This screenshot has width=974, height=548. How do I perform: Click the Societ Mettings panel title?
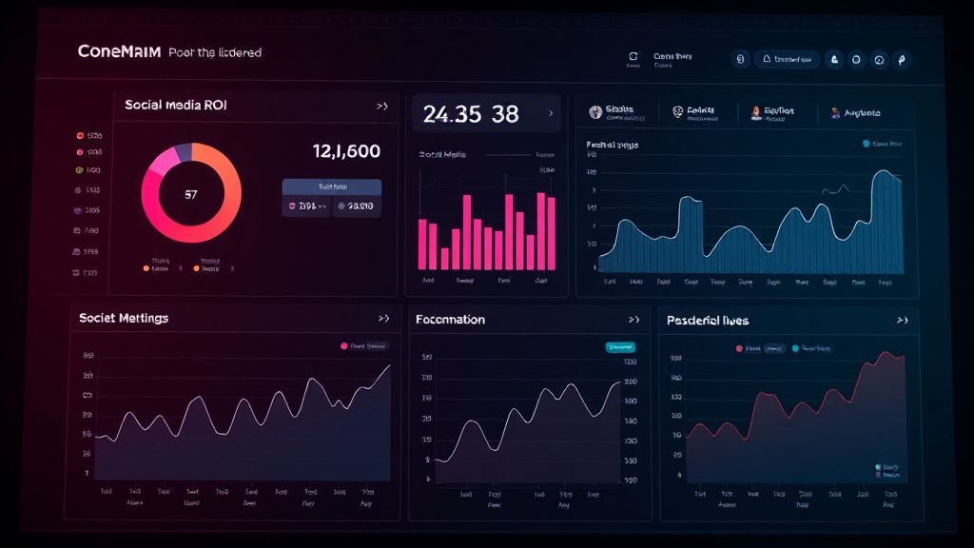(124, 318)
